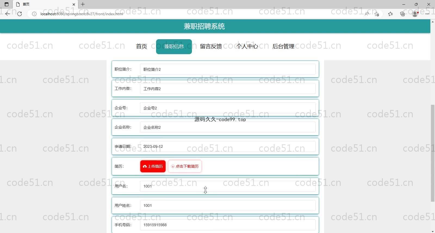435x233 pixels.
Task: Open 留言反馈 navigation item
Action: tap(211, 47)
